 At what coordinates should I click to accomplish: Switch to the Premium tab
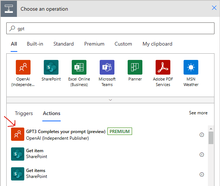(94, 44)
